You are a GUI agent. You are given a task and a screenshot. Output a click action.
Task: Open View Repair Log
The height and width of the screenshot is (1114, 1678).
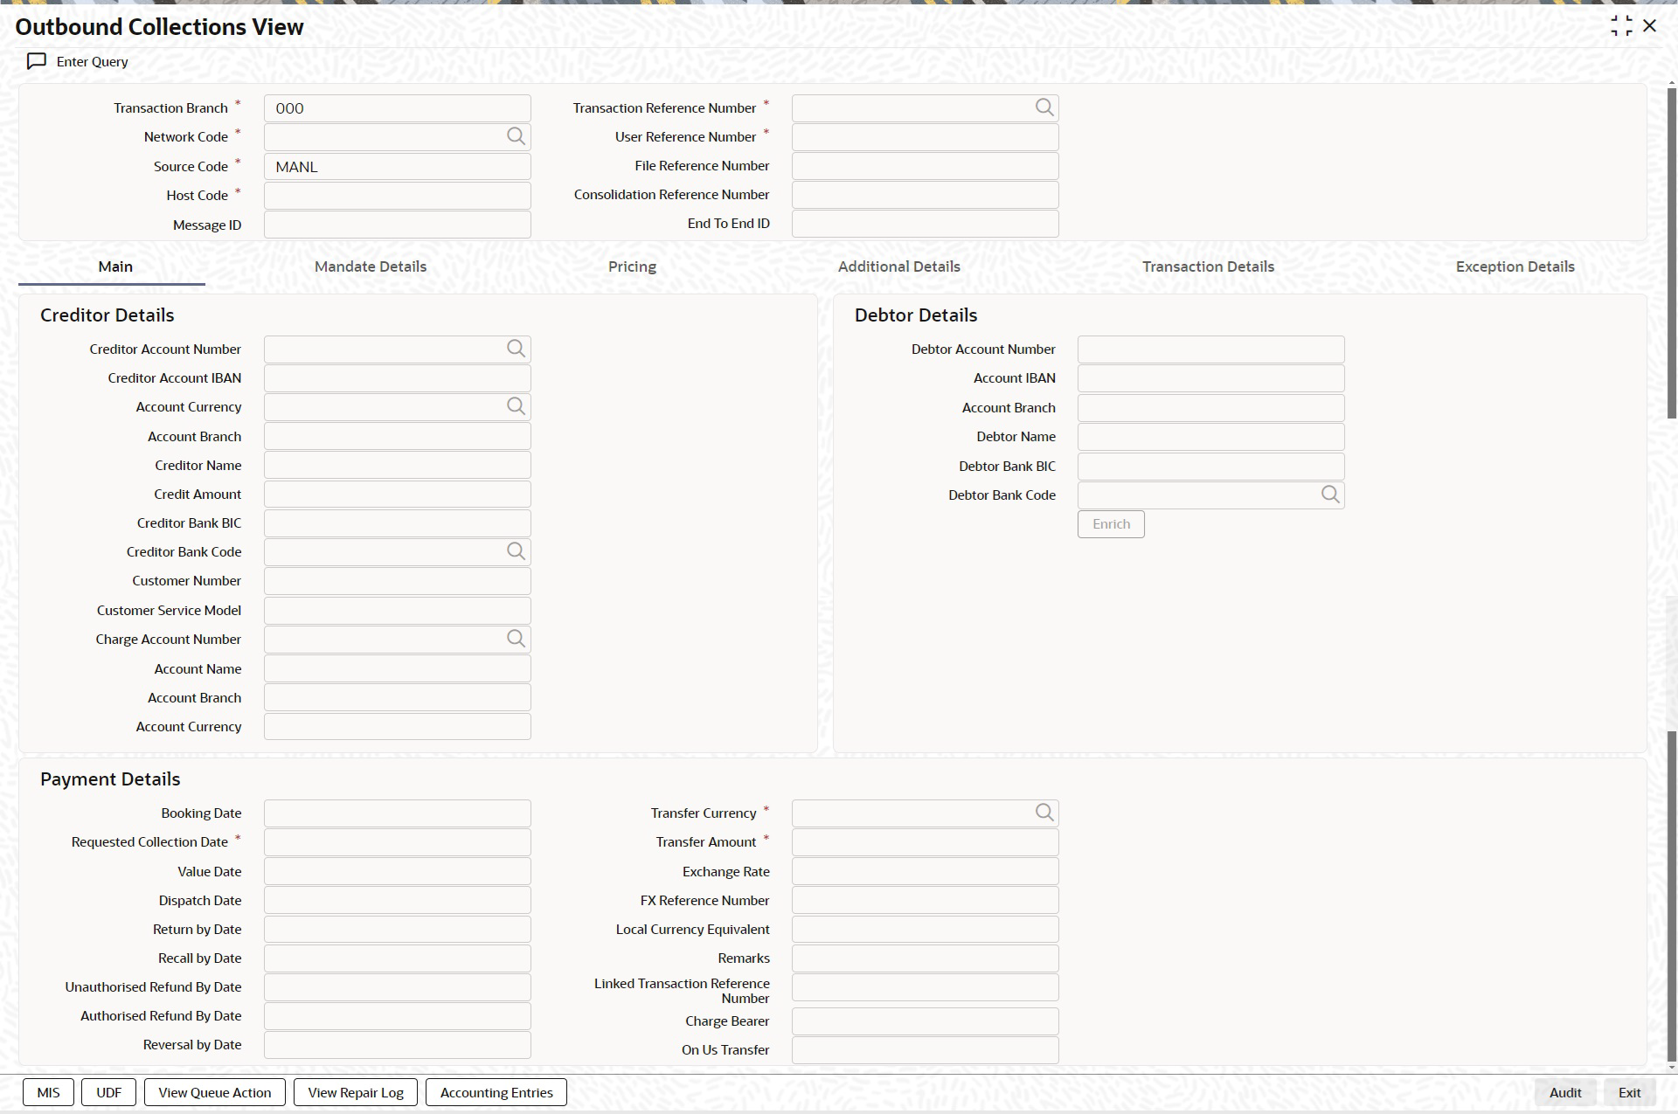pos(356,1092)
